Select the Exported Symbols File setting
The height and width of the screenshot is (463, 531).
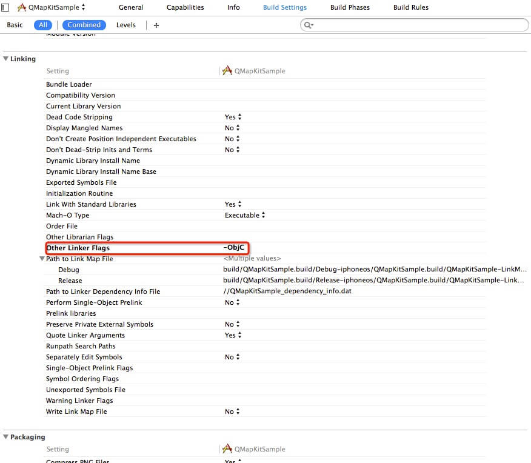(81, 182)
